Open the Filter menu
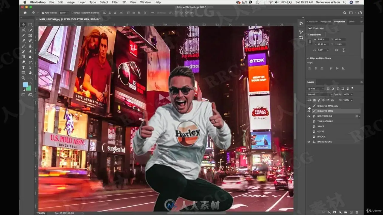383x215 pixels. tap(115, 2)
